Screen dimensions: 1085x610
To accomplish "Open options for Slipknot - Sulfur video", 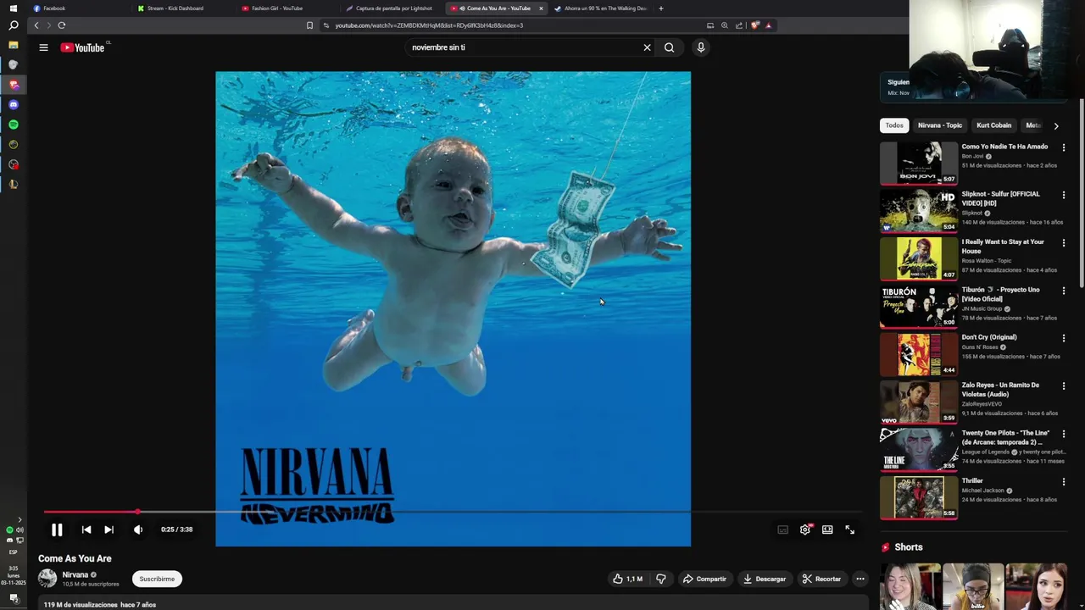I will pyautogui.click(x=1064, y=195).
